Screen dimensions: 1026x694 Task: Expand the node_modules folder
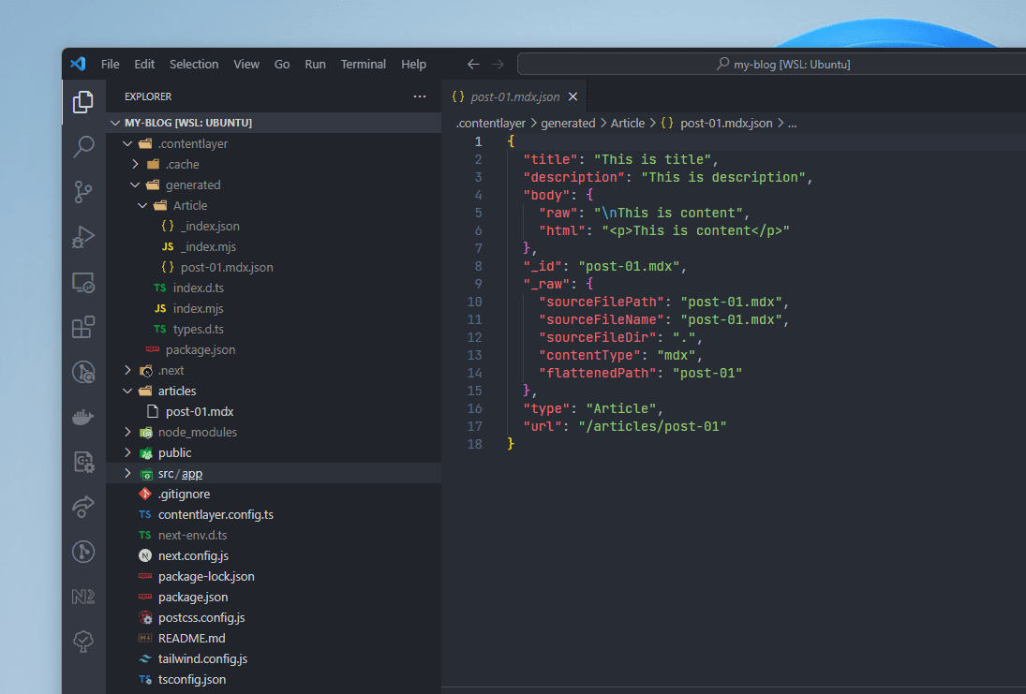(x=274, y=432)
